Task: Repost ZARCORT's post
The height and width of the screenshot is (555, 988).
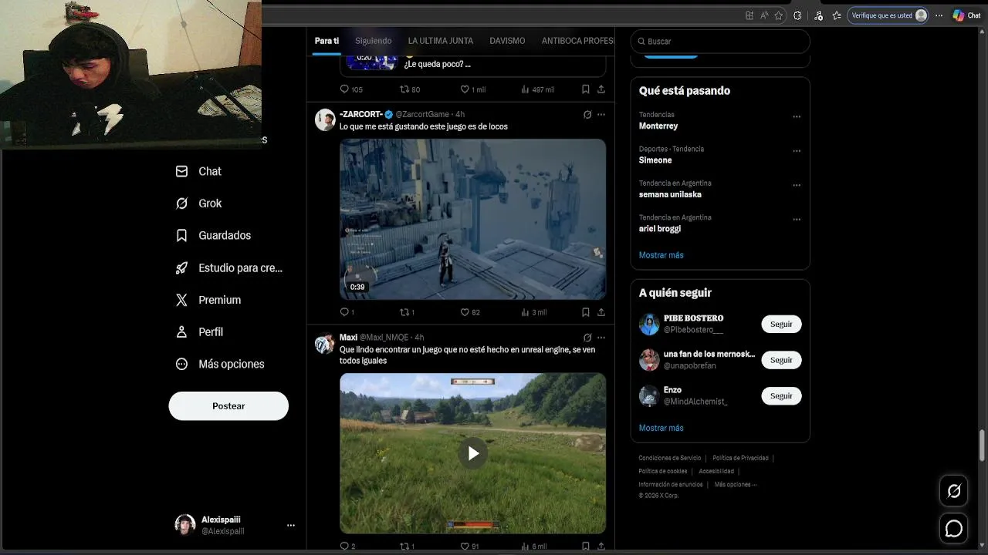Action: coord(407,312)
